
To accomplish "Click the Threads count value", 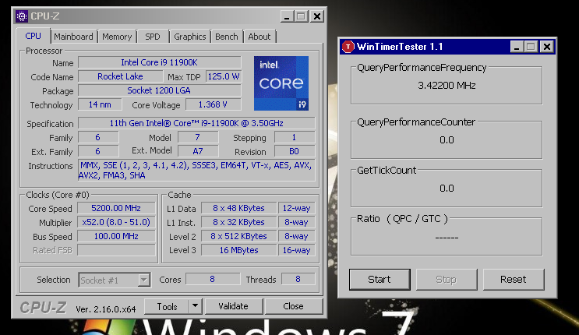I will pyautogui.click(x=298, y=279).
